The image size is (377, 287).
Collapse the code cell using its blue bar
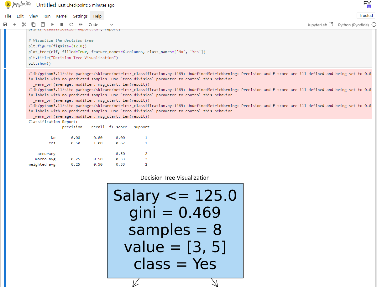pyautogui.click(x=5, y=47)
